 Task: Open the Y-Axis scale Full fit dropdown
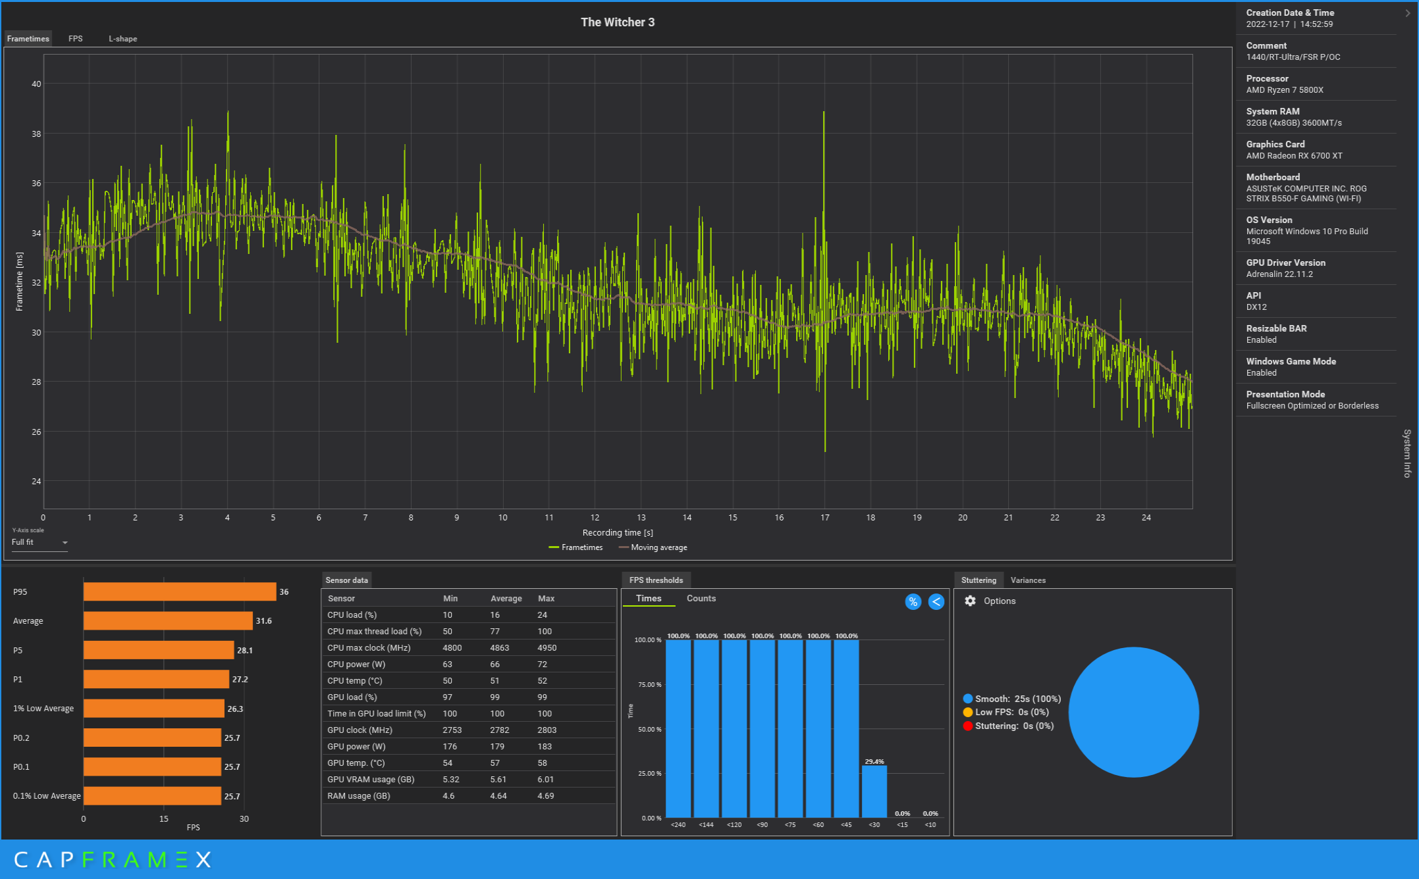40,542
